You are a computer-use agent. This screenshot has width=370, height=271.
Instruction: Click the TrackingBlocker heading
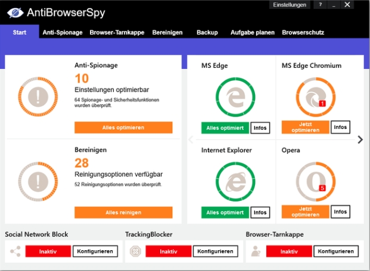[x=149, y=234]
